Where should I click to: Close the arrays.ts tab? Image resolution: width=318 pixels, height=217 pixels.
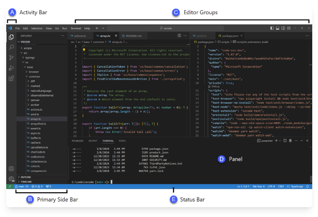click(116, 35)
